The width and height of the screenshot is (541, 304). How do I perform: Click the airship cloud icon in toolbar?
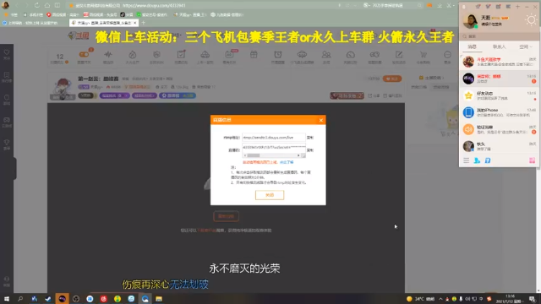[302, 54]
